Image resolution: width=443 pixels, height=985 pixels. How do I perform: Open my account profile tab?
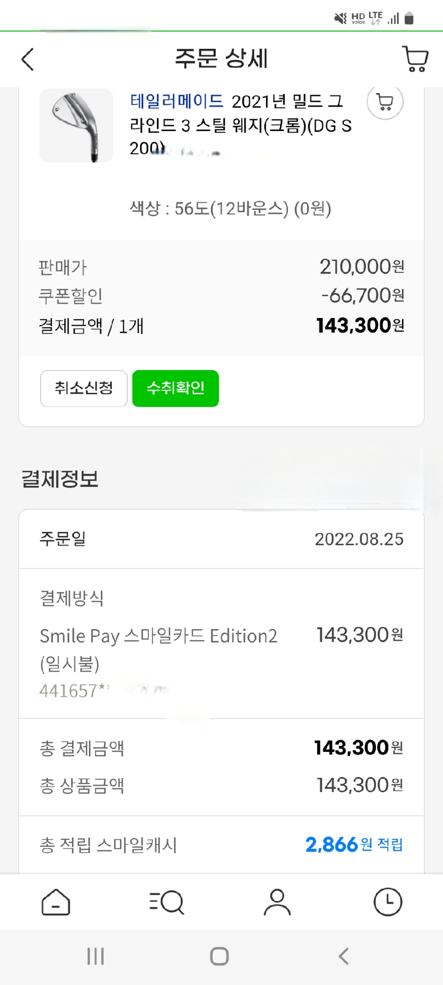pyautogui.click(x=277, y=902)
